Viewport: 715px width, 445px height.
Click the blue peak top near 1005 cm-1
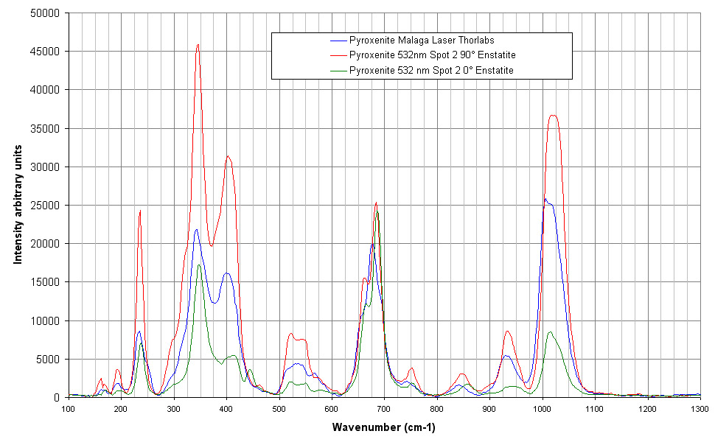(545, 199)
